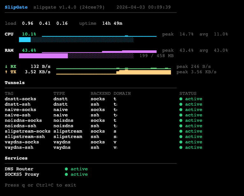Click the RX peak 246 B/s text
The image size is (244, 196).
[x=194, y=66]
